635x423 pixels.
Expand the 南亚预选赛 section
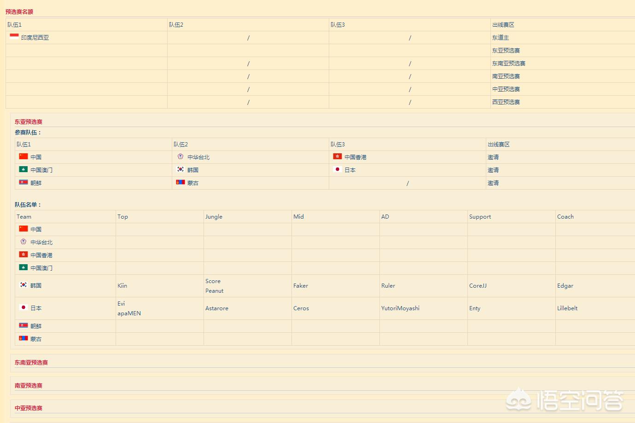[29, 386]
